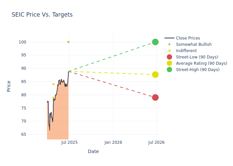Image resolution: width=233 pixels, height=166 pixels.
Task: Click the Date axis title
Action: (x=93, y=151)
